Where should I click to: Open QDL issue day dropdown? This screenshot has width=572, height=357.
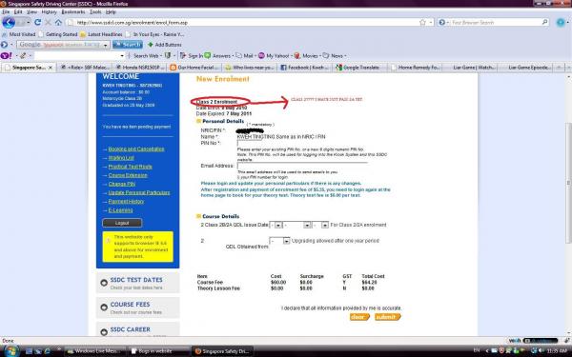point(276,225)
